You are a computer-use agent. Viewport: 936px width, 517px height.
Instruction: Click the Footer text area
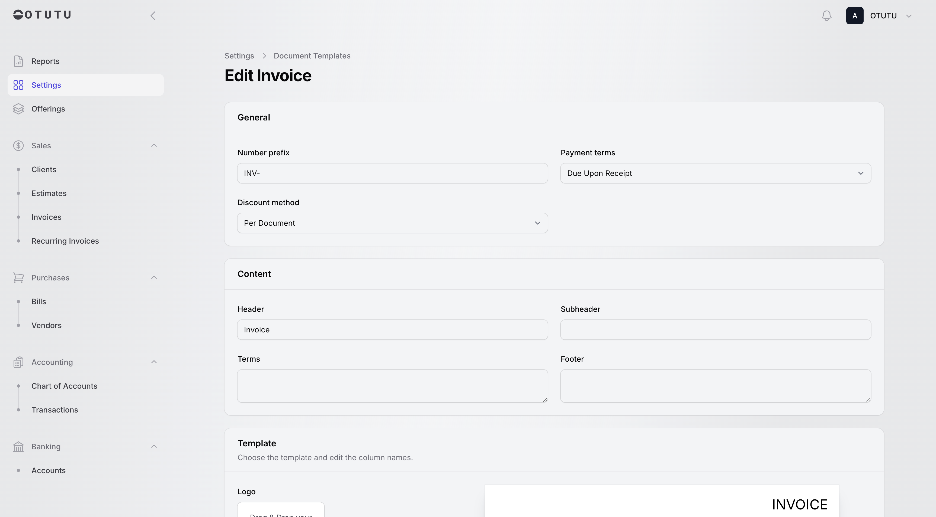tap(715, 386)
